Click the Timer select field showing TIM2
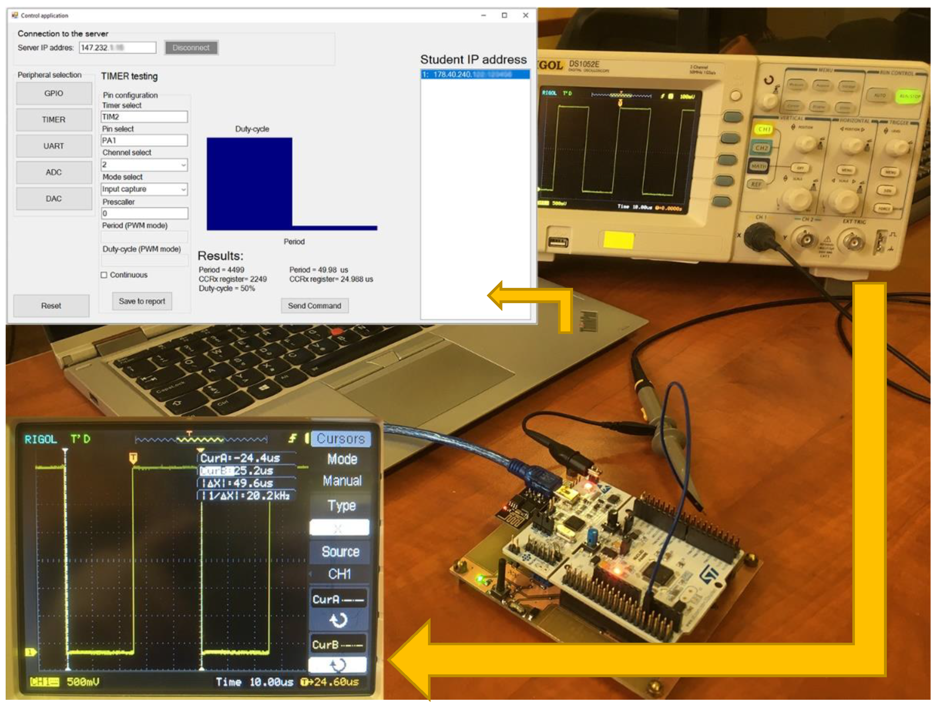 (x=144, y=116)
